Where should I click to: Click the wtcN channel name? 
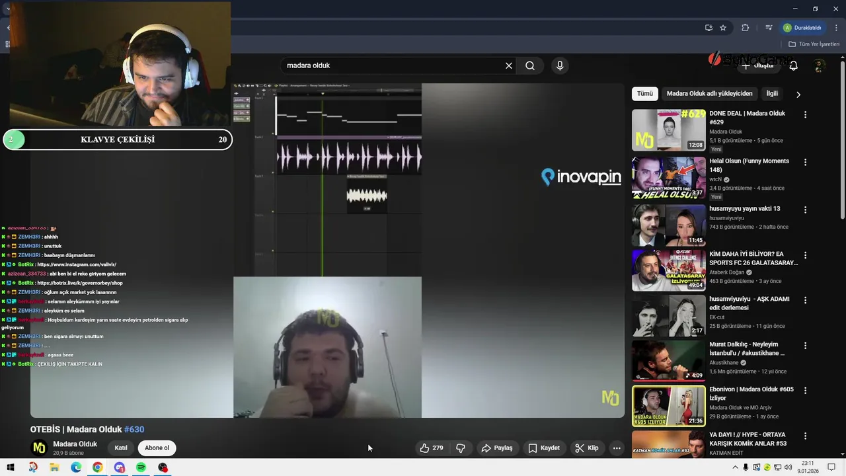click(716, 179)
